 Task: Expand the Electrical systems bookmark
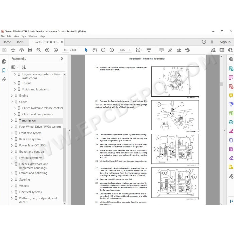pos(12,192)
